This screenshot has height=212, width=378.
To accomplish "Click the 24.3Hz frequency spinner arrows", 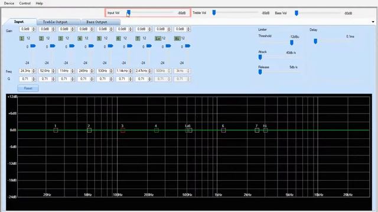I will [x=34, y=71].
